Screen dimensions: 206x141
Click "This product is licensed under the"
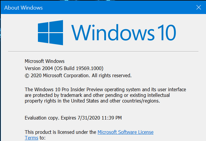(60, 132)
